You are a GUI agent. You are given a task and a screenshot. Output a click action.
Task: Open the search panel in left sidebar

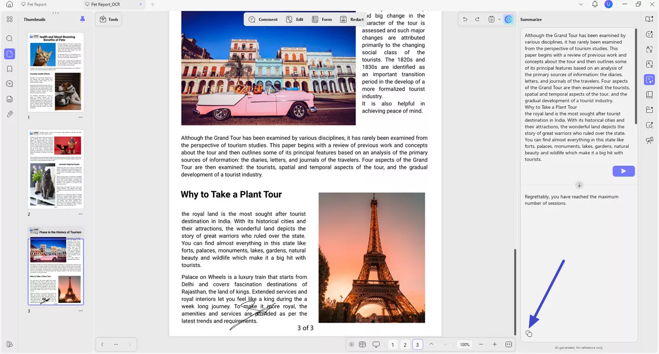coord(9,38)
